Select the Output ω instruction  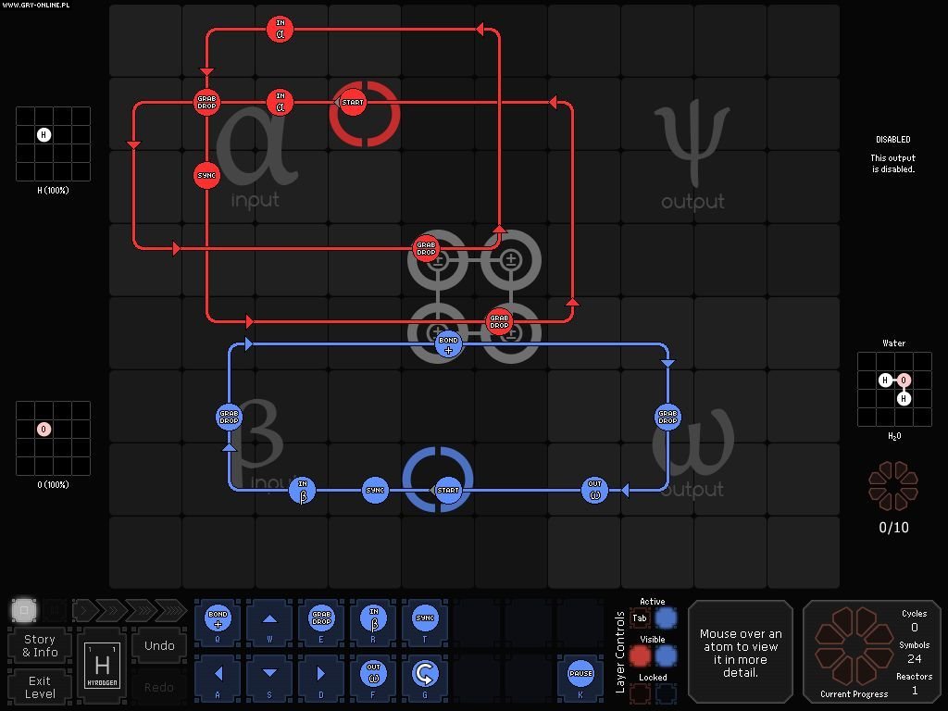click(372, 674)
